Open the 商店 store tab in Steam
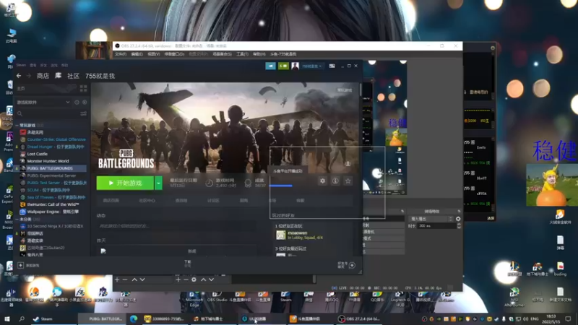This screenshot has height=325, width=578. [x=43, y=76]
